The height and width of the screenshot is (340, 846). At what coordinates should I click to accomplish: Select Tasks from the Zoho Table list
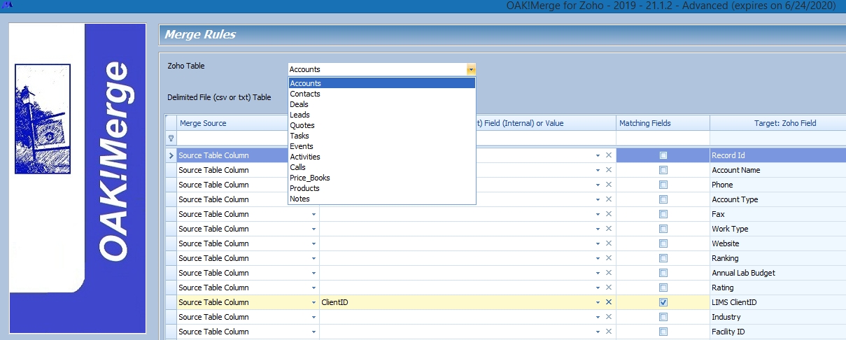[x=382, y=136]
